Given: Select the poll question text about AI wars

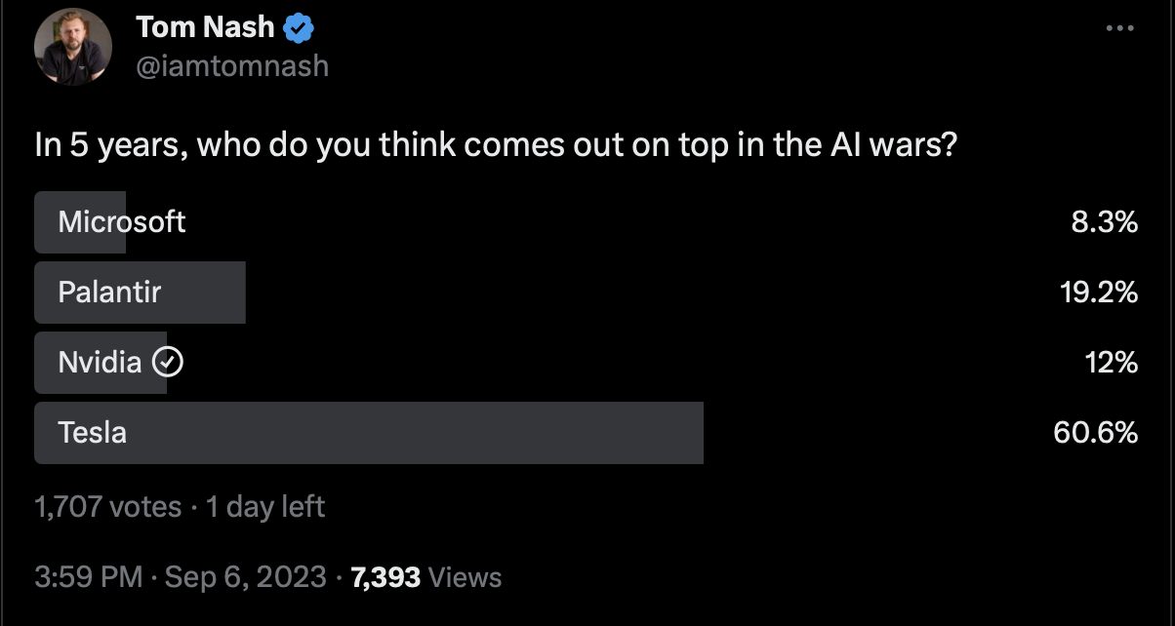Looking at the screenshot, I should pos(495,145).
